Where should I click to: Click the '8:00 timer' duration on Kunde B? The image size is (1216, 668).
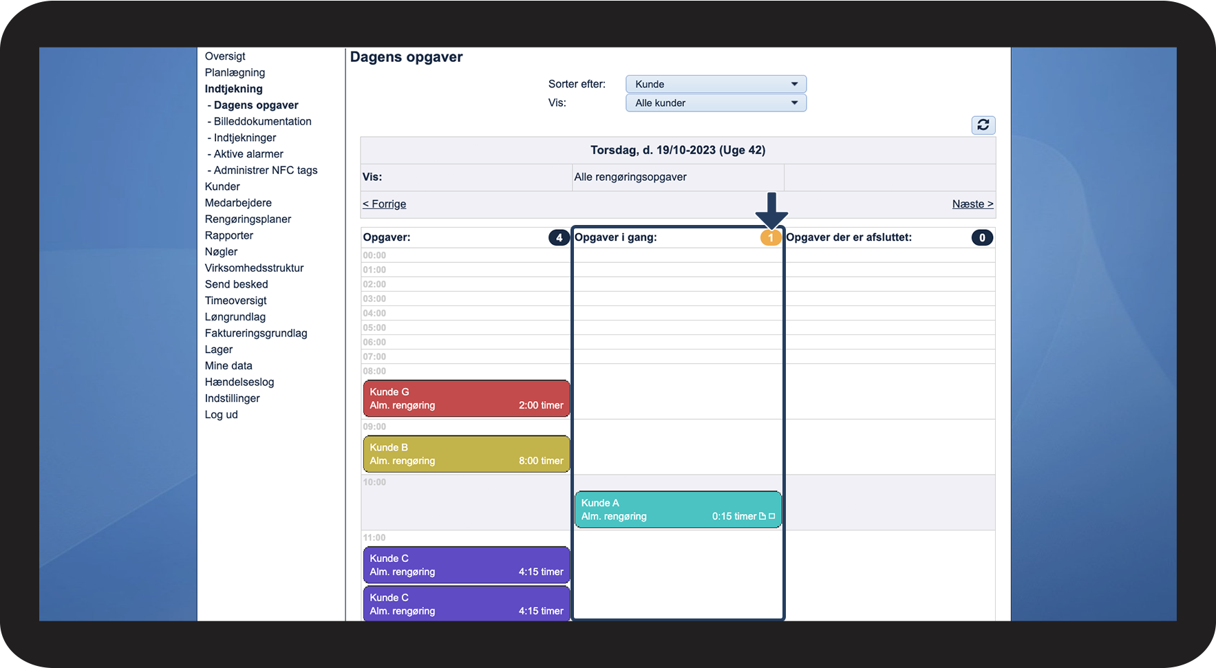tap(541, 461)
